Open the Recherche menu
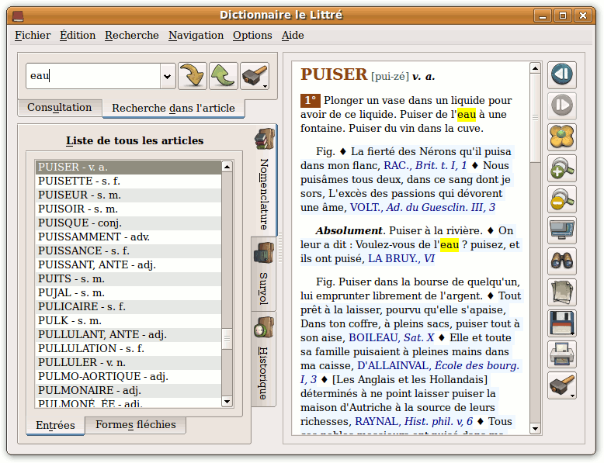604x463 pixels. (x=132, y=36)
